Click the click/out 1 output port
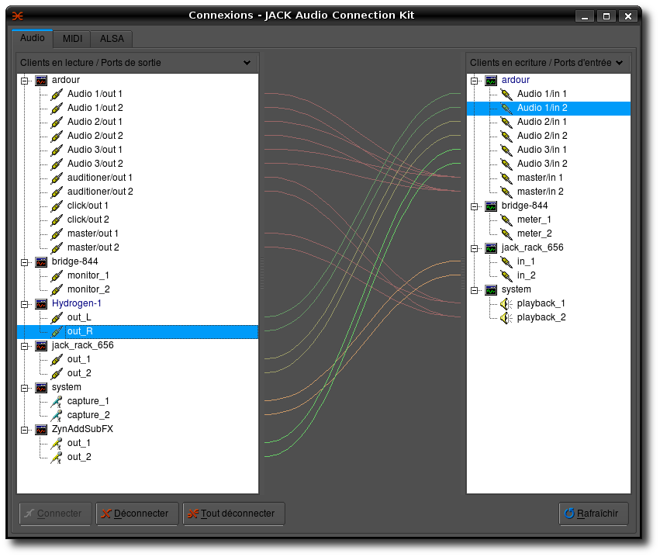 (x=88, y=206)
